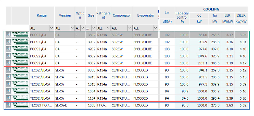
Task: Click the Tpi value 345.5
Action: coord(215,63)
